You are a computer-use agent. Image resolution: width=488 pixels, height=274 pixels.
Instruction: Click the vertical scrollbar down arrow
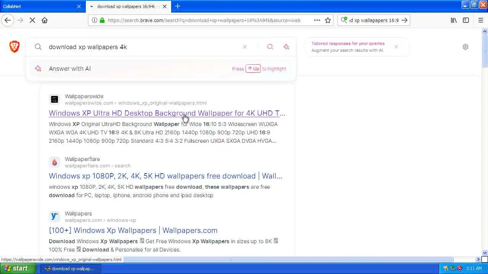click(485, 253)
